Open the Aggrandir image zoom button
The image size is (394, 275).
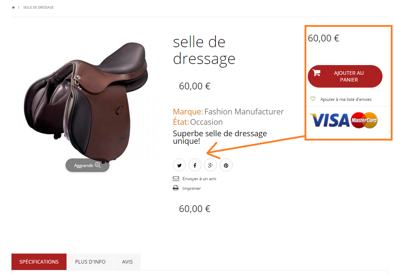pyautogui.click(x=87, y=165)
